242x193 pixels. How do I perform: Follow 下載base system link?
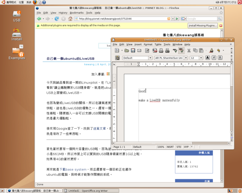coord(73,169)
